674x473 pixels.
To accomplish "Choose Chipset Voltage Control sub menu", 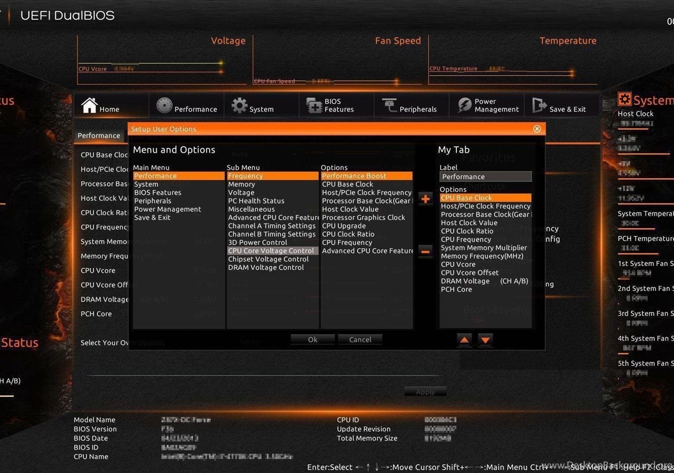I will click(x=273, y=259).
